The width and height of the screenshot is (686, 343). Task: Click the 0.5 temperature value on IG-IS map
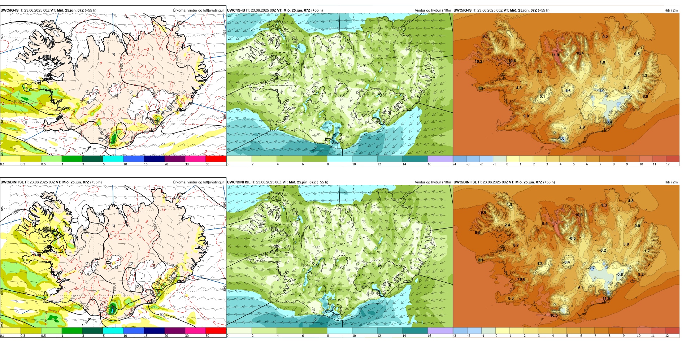[637, 54]
